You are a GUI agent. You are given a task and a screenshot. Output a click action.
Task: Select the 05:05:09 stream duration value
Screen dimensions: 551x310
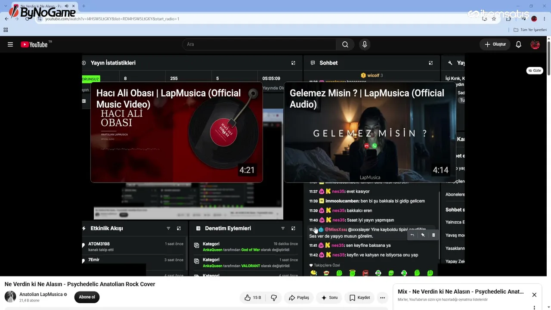click(271, 78)
